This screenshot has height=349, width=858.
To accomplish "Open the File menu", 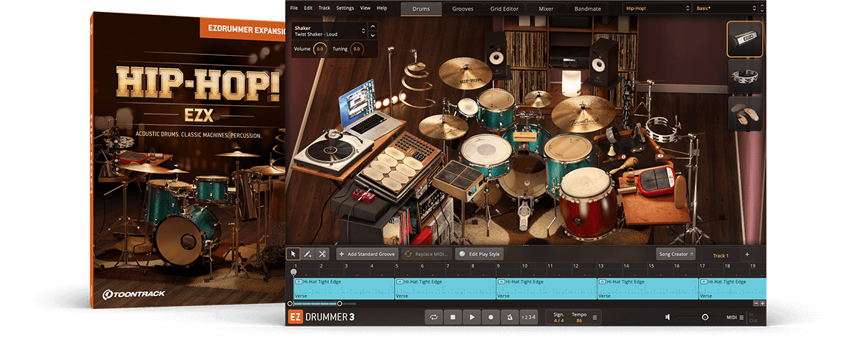I will pyautogui.click(x=293, y=8).
